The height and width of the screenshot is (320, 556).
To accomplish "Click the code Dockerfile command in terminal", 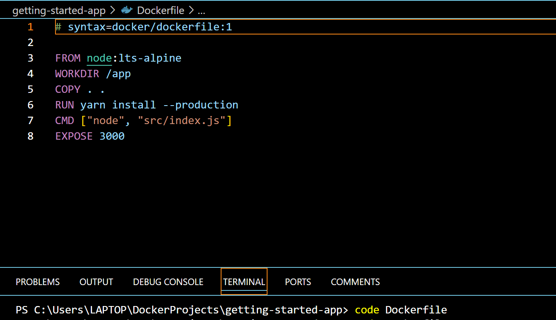I will click(x=401, y=310).
